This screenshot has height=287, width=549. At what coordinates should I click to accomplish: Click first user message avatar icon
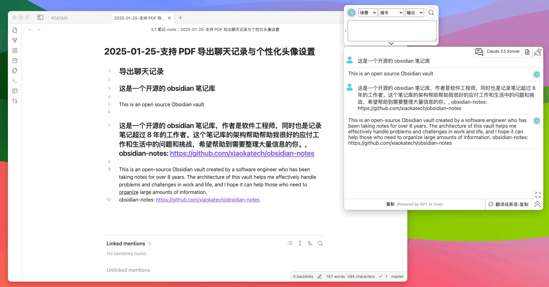pos(350,60)
